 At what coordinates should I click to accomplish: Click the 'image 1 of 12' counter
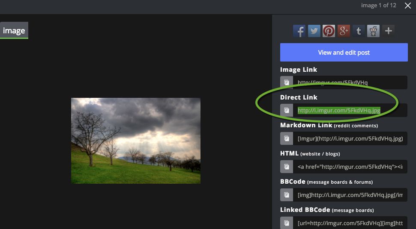(x=379, y=5)
